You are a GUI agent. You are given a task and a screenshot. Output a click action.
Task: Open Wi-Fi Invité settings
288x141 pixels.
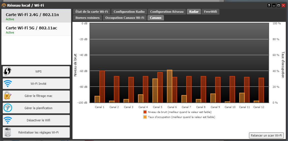[36, 84]
